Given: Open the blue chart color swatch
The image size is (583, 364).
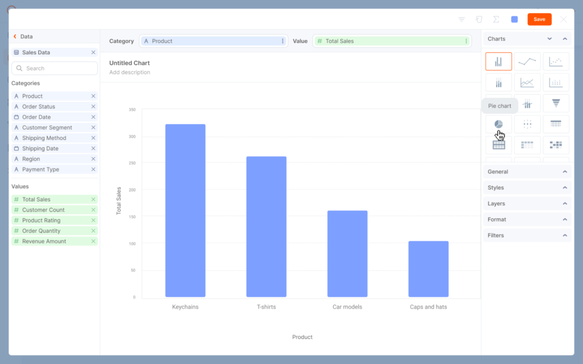Looking at the screenshot, I should 515,19.
